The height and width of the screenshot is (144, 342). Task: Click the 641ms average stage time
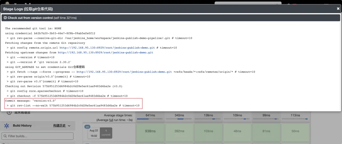pyautogui.click(x=150, y=115)
